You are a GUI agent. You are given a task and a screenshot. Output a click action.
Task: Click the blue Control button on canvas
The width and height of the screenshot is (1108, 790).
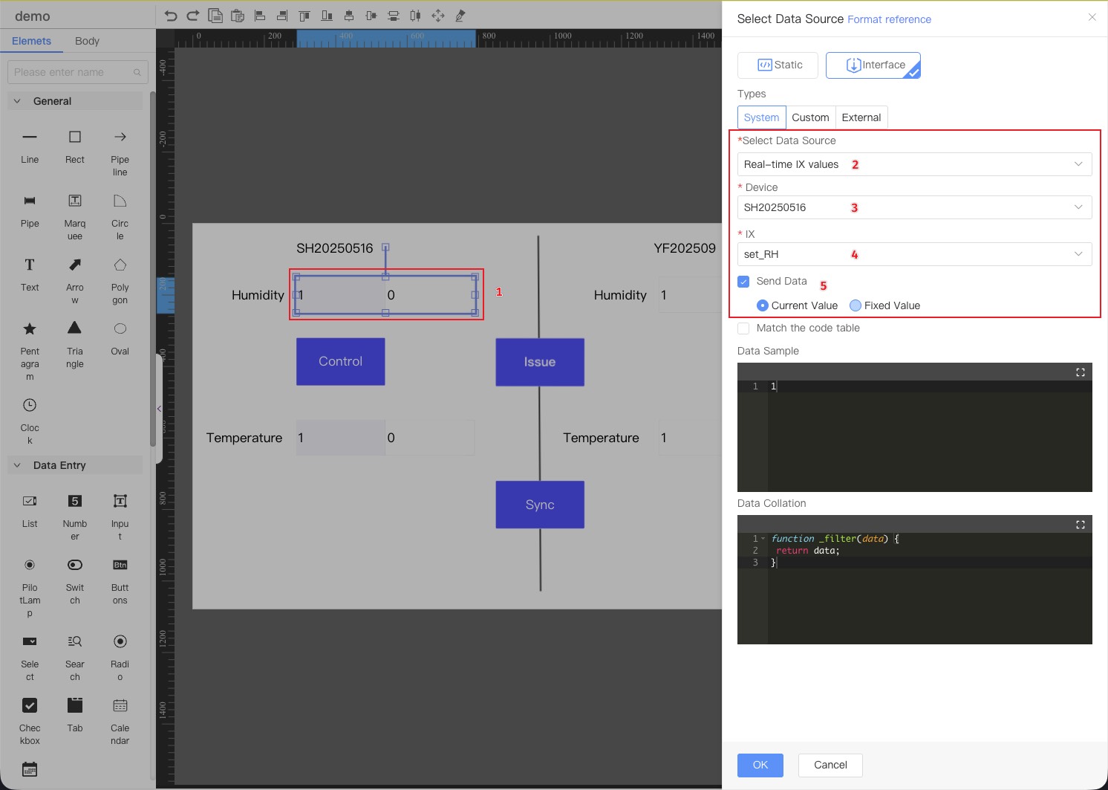tap(340, 362)
